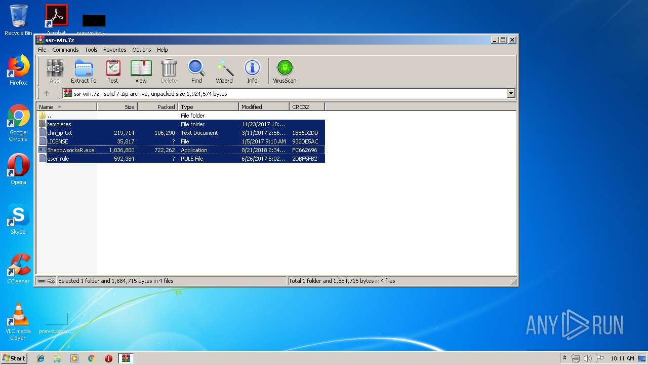Open Acrobat desktop shortcut
The width and height of the screenshot is (648, 365).
[56, 20]
